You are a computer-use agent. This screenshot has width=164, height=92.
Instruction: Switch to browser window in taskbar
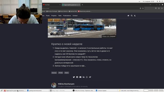coord(14,90)
